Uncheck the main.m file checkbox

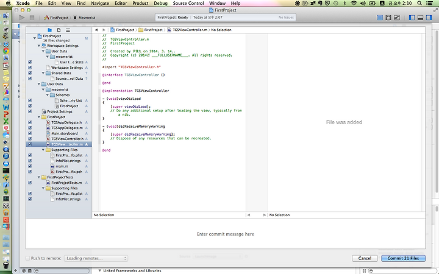click(x=30, y=166)
